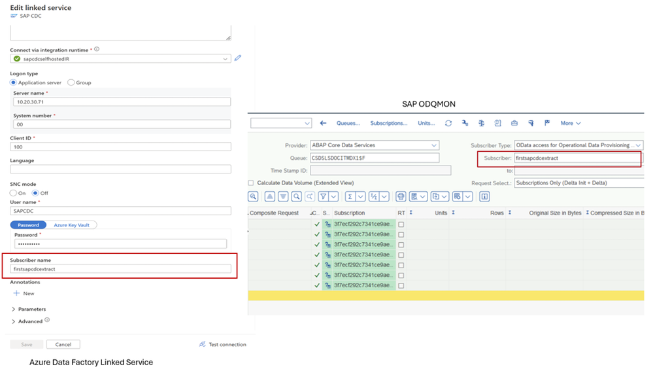Open the Units... menu item
653x375 pixels.
tap(426, 123)
